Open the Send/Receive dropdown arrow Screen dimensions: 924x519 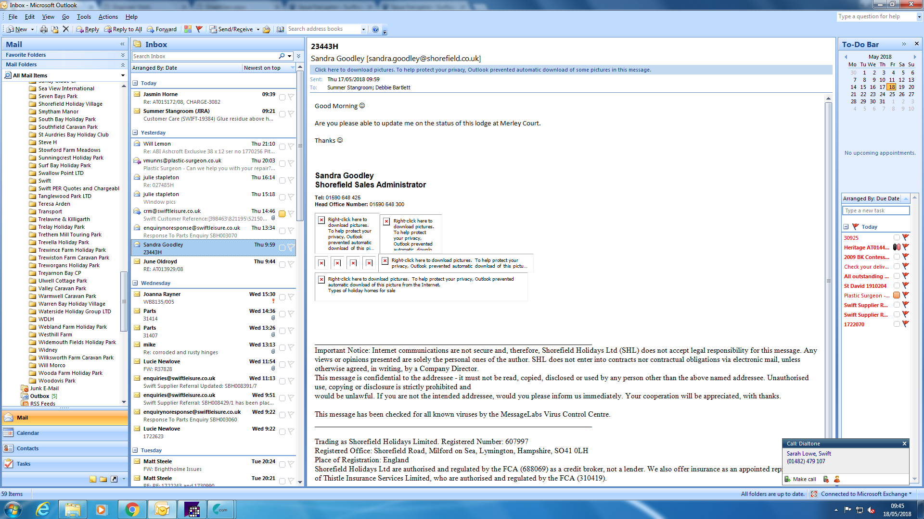pyautogui.click(x=258, y=29)
